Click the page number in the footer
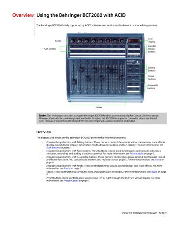177x230 pixels. tap(166, 213)
